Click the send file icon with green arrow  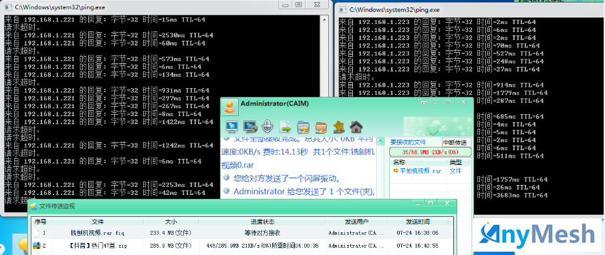pos(285,126)
